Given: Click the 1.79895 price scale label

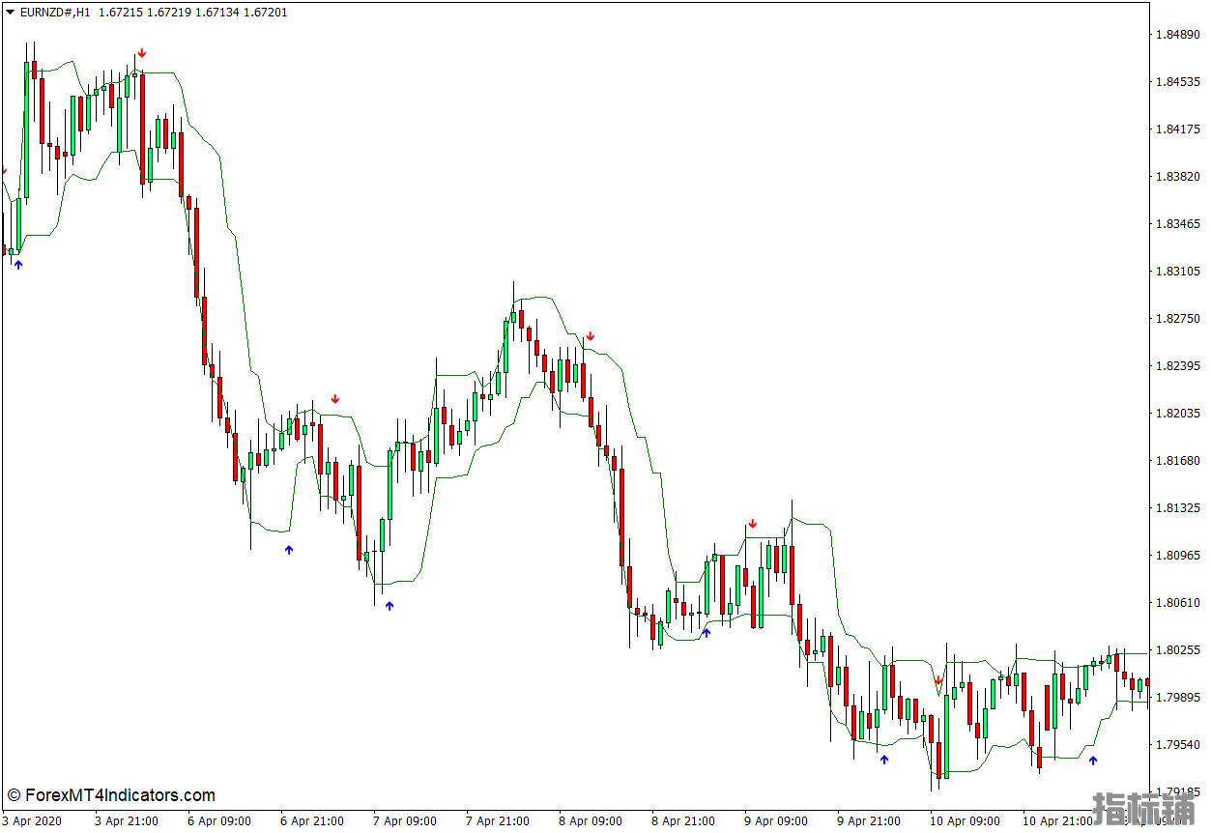Looking at the screenshot, I should coord(1178,698).
